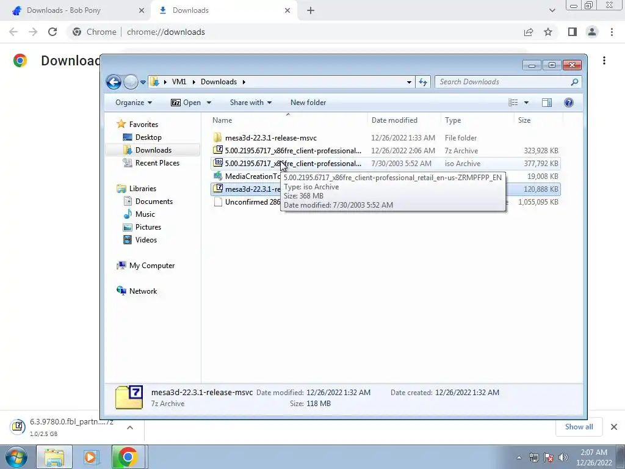Screen dimensions: 625x469
Task: Select Recent Places in navigation pane
Action: pos(151,162)
